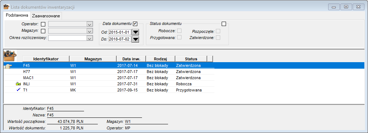Select the INLI document row
Screen dimensions: 368x133
click(109, 84)
